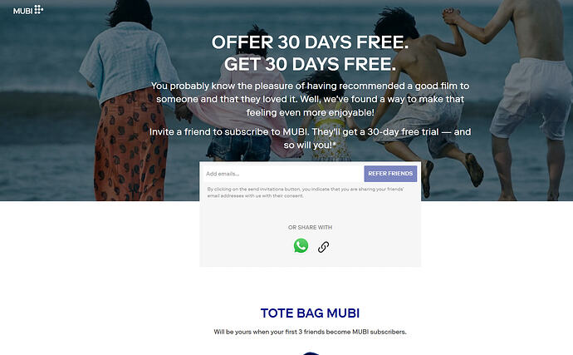Viewport: 573px width, 355px height.
Task: Focus the Add emails input field
Action: coord(283,174)
